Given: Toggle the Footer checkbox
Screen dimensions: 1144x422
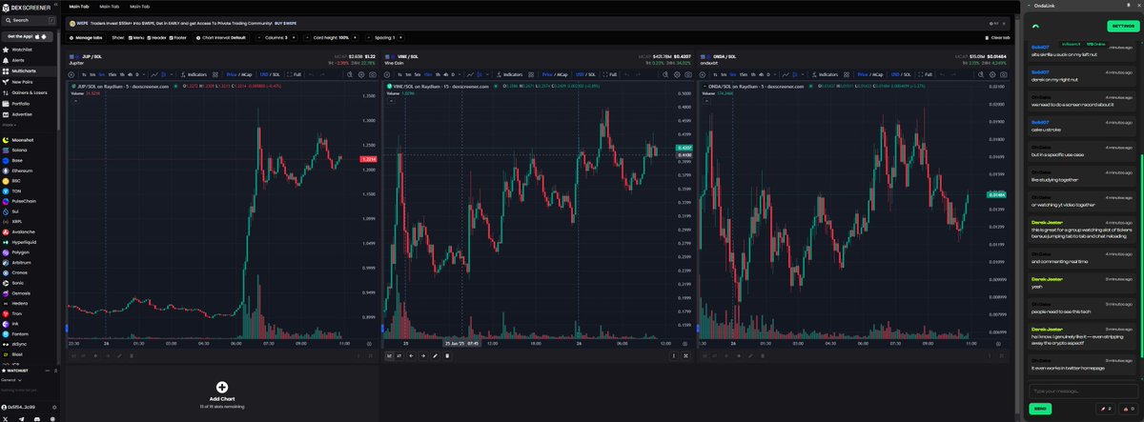Looking at the screenshot, I should pos(179,37).
